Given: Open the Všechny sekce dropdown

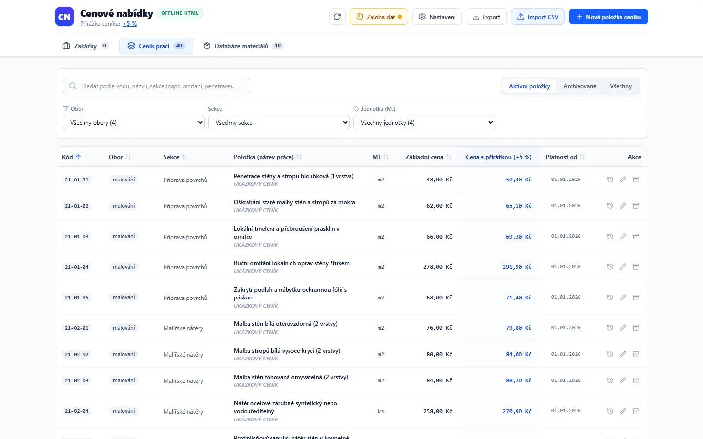Looking at the screenshot, I should (279, 122).
